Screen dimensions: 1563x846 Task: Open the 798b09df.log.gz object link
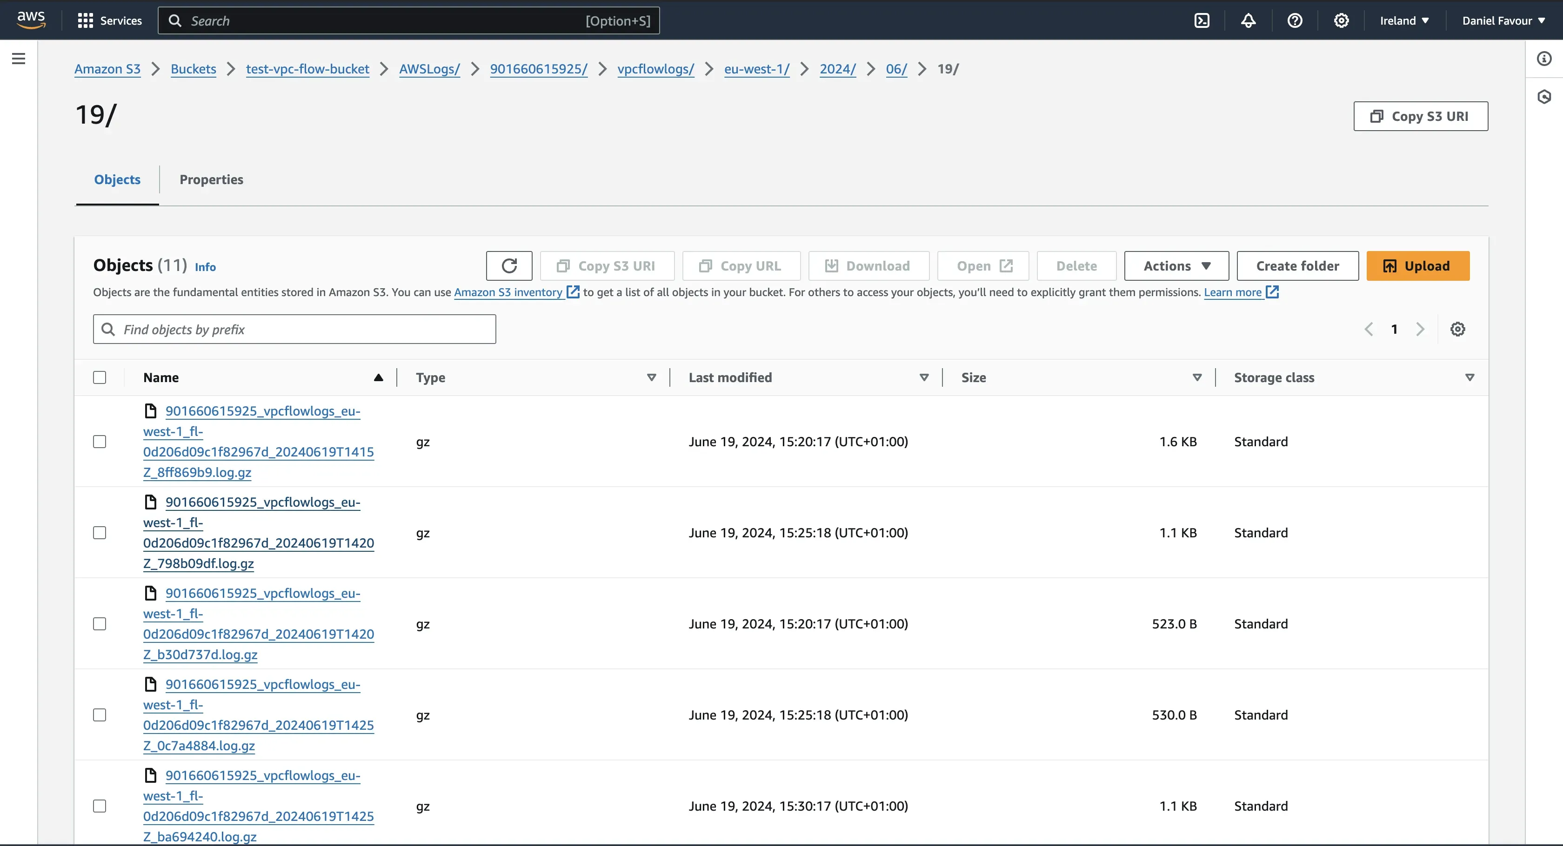coord(259,532)
